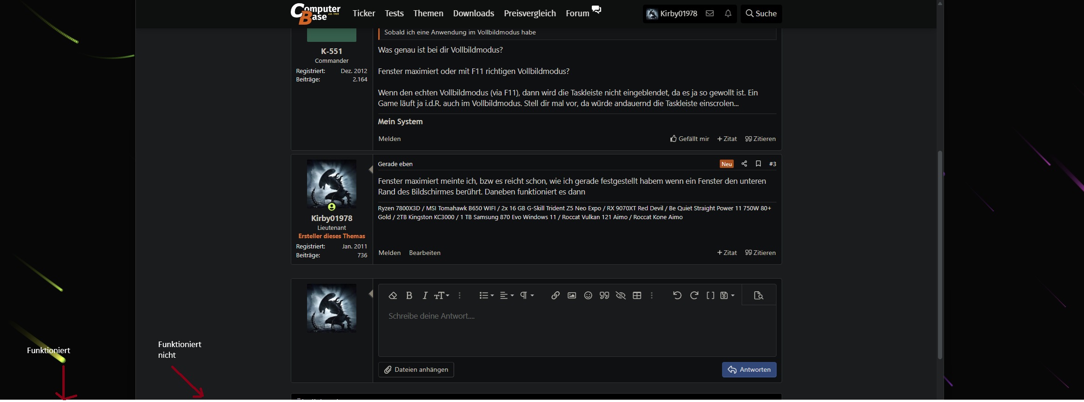
Task: Submit reply with Antworten button
Action: (749, 369)
